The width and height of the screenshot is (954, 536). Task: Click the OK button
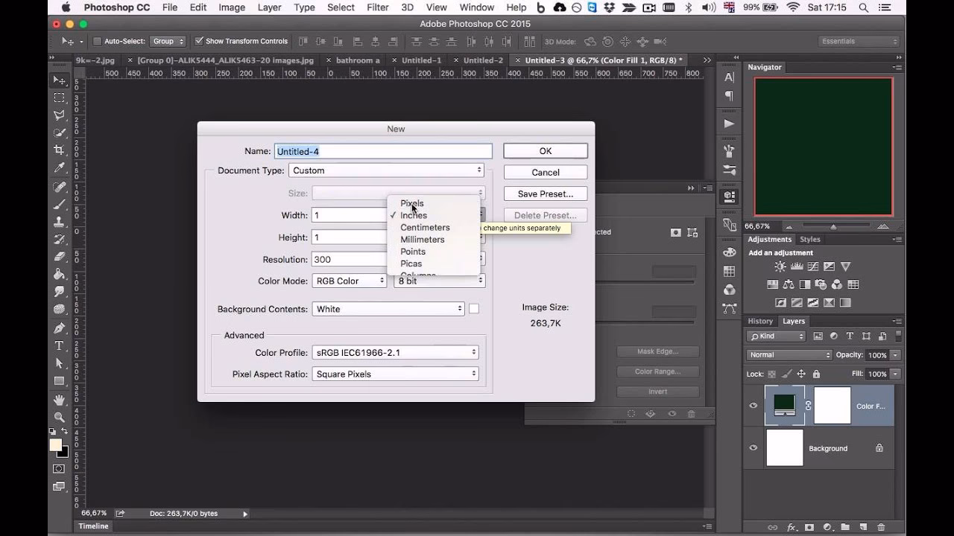click(545, 150)
